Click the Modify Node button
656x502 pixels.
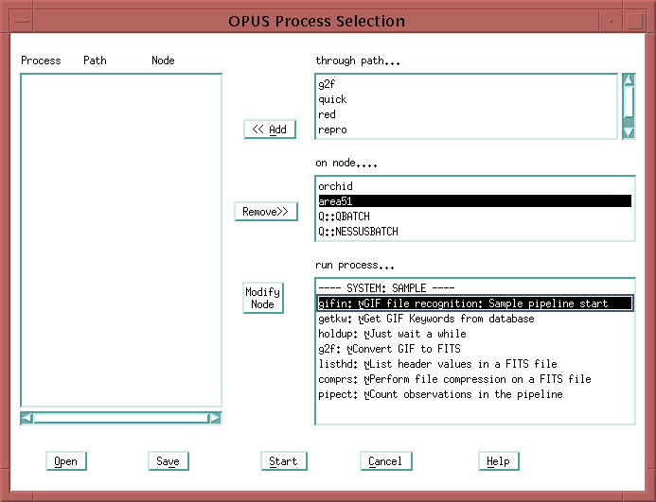262,298
